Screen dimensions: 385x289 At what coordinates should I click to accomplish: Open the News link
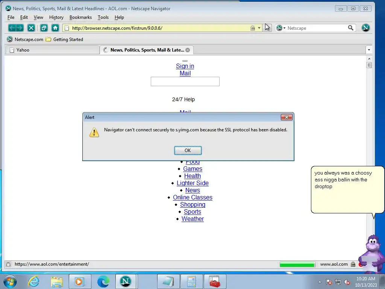click(192, 190)
